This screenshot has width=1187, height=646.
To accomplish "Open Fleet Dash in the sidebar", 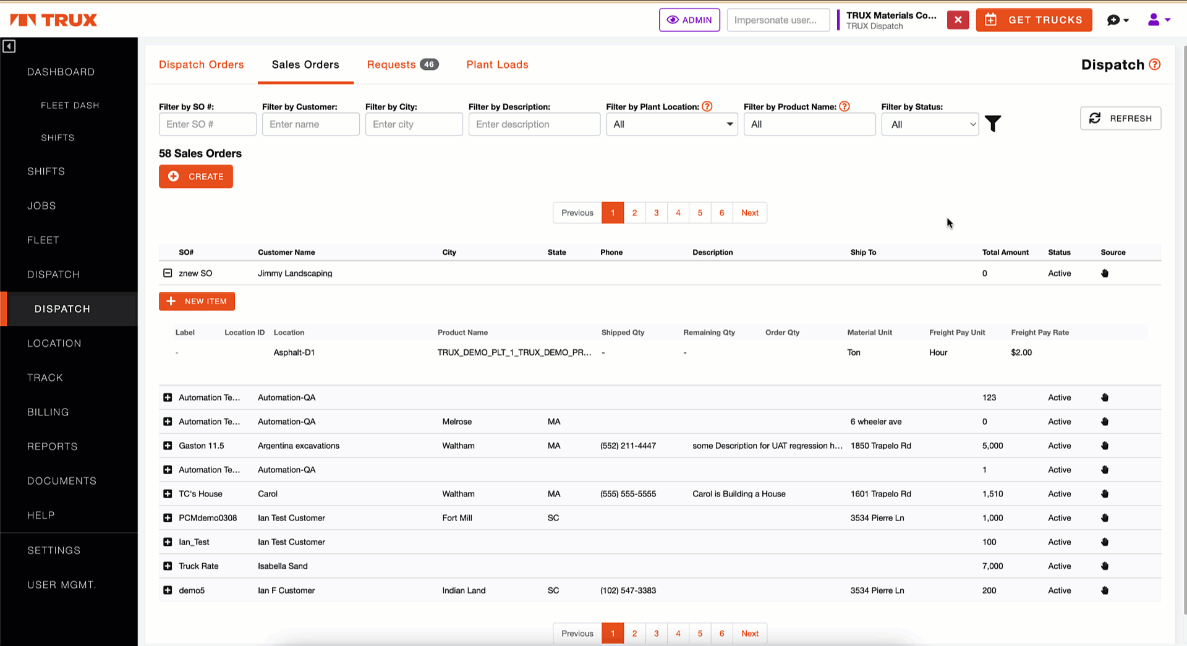I will (x=70, y=106).
